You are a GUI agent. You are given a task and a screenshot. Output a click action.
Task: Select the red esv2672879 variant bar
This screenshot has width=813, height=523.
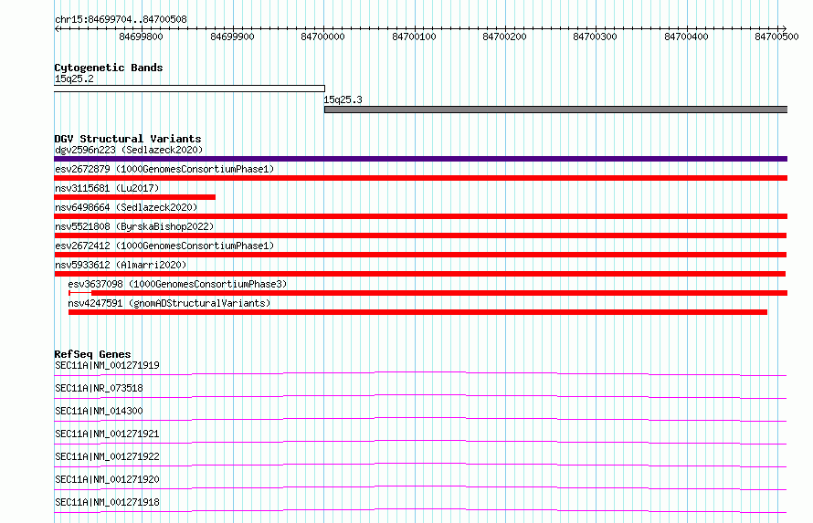pyautogui.click(x=420, y=178)
